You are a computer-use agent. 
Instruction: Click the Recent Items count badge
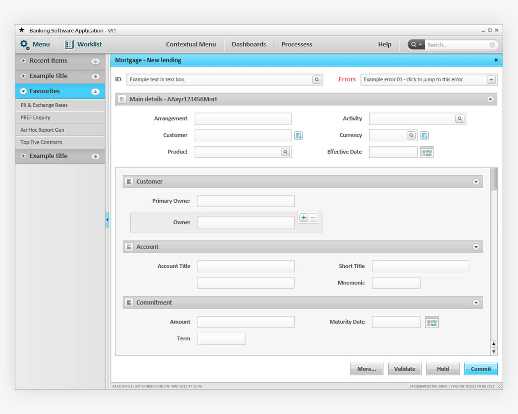[x=95, y=61]
